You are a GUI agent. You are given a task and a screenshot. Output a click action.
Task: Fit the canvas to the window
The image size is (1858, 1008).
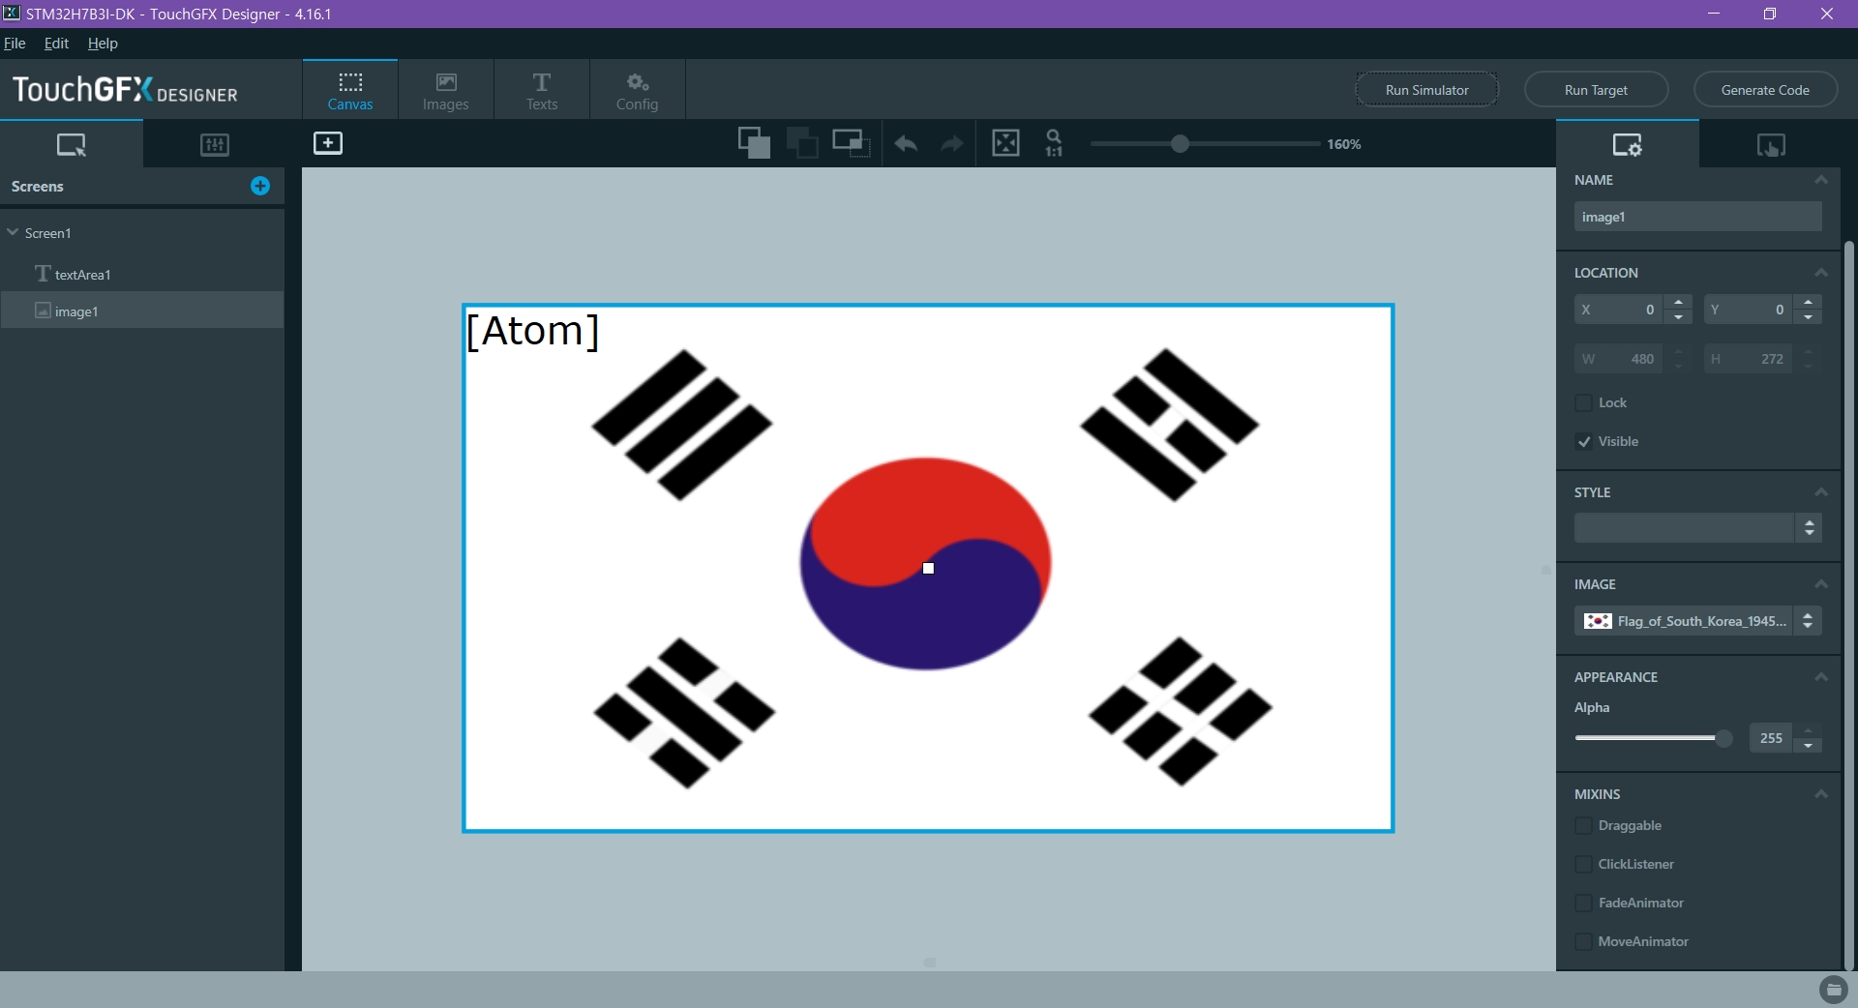[x=1005, y=143]
